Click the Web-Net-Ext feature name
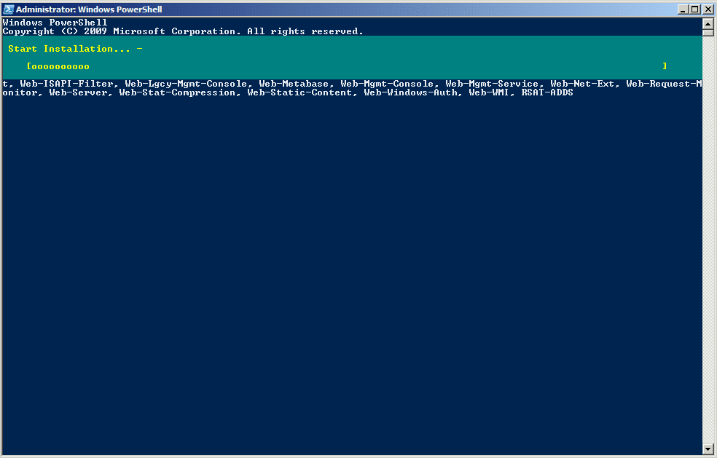Screen dimensions: 717x458 [582, 84]
